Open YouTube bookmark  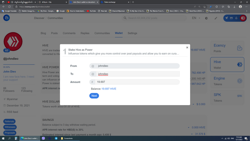point(91,11)
